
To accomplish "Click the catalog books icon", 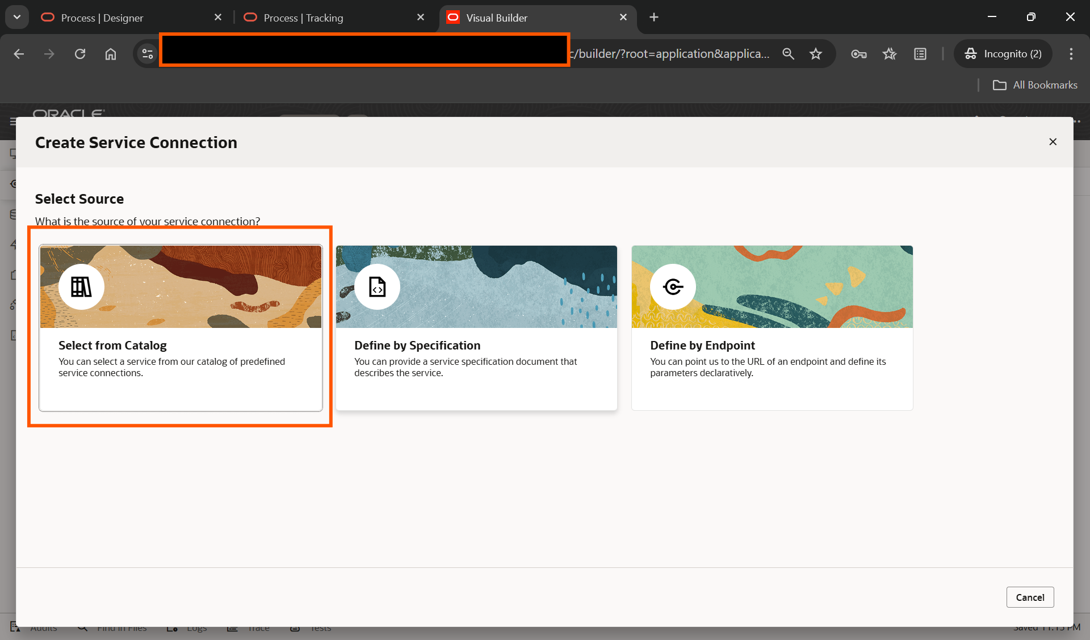I will pos(81,287).
